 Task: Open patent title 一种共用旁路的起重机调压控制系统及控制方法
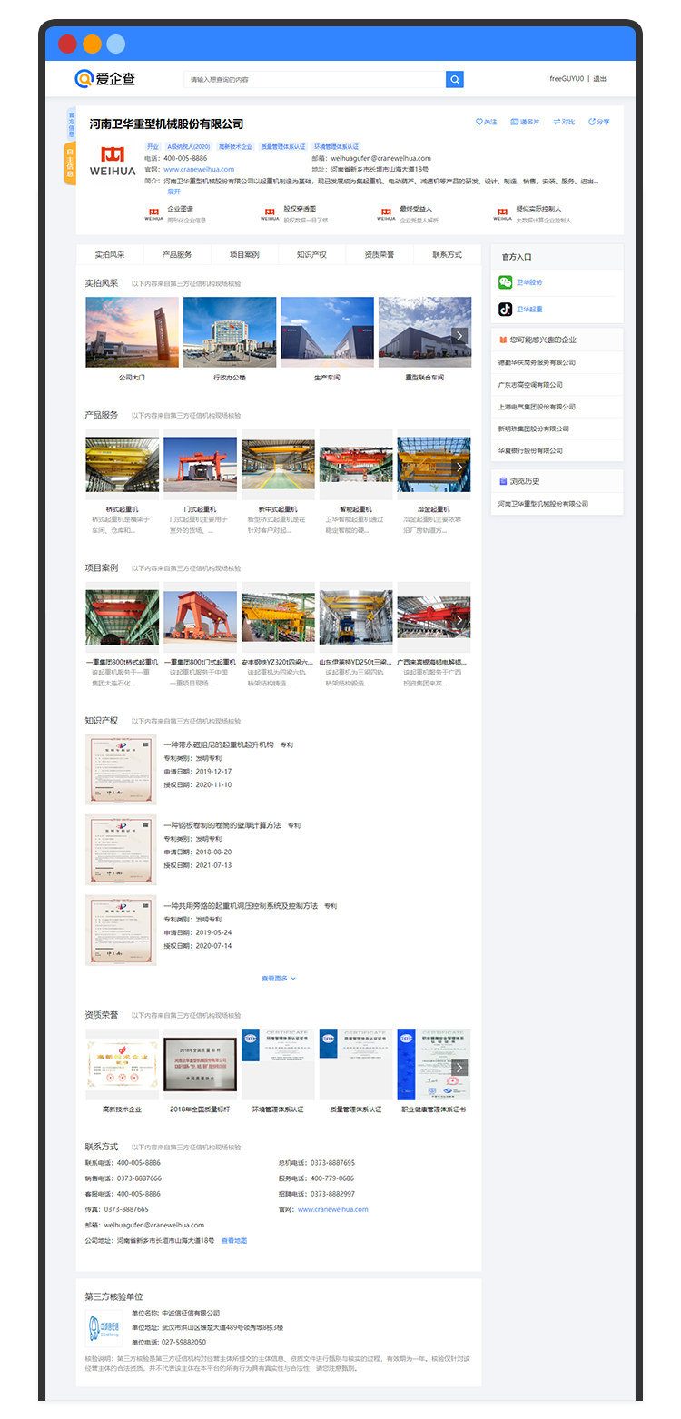click(241, 906)
